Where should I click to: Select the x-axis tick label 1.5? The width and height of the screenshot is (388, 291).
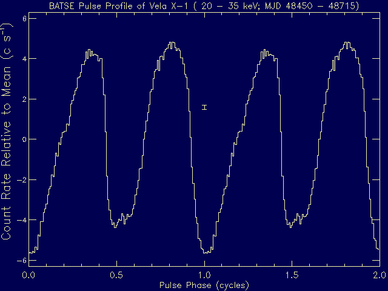(292, 274)
